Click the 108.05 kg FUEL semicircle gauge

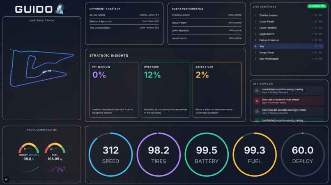(55, 148)
